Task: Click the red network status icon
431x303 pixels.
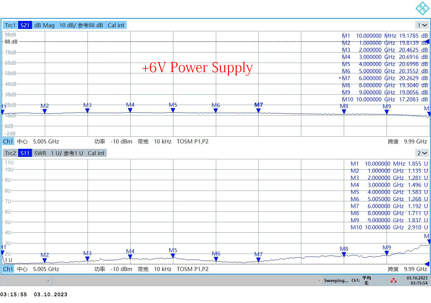Action: coord(393,280)
